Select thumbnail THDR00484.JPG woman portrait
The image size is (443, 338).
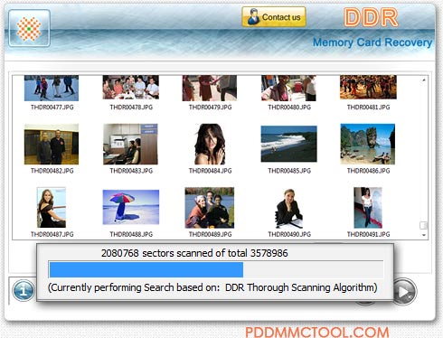(x=210, y=145)
